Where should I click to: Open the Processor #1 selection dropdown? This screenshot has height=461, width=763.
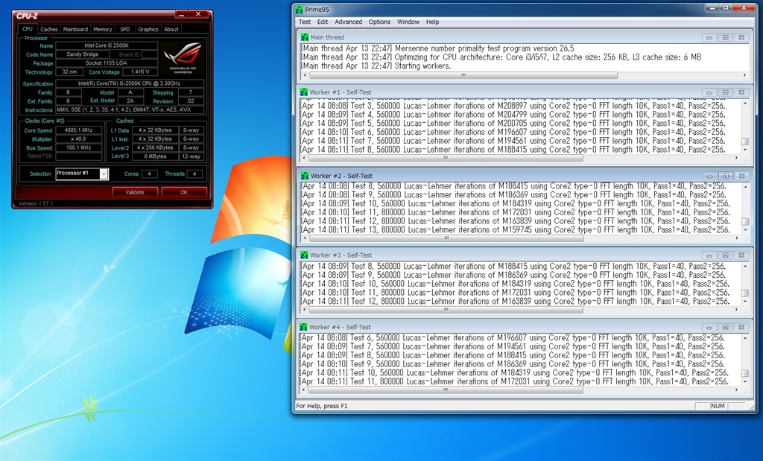click(104, 174)
